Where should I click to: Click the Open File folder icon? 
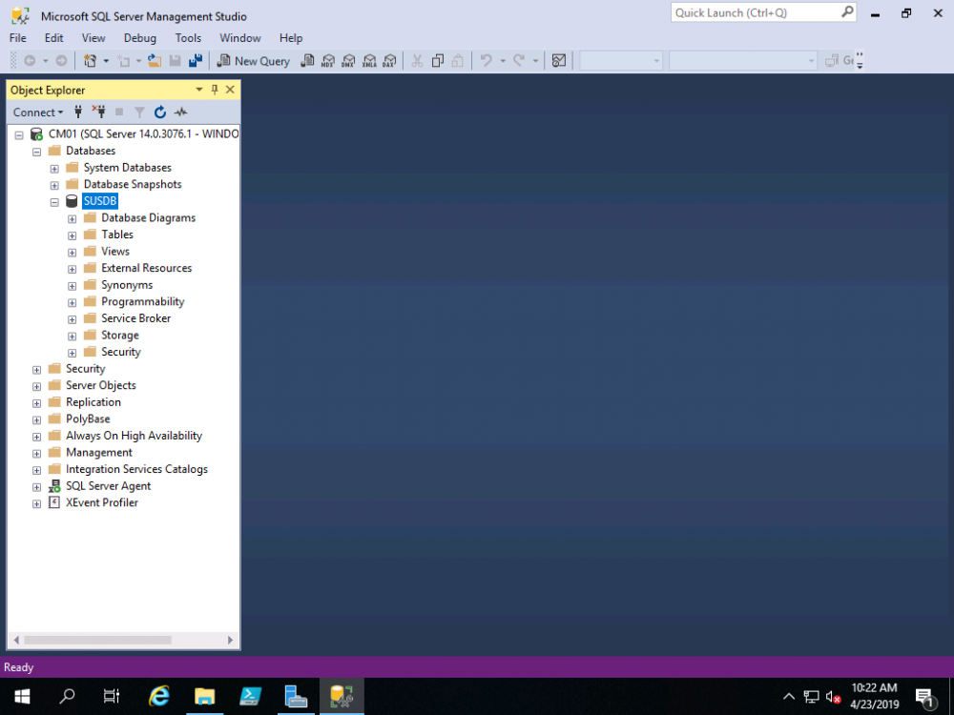(x=155, y=61)
